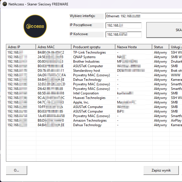
Task: Click the WWW service cell in 0A:D row
Action: click(x=175, y=75)
